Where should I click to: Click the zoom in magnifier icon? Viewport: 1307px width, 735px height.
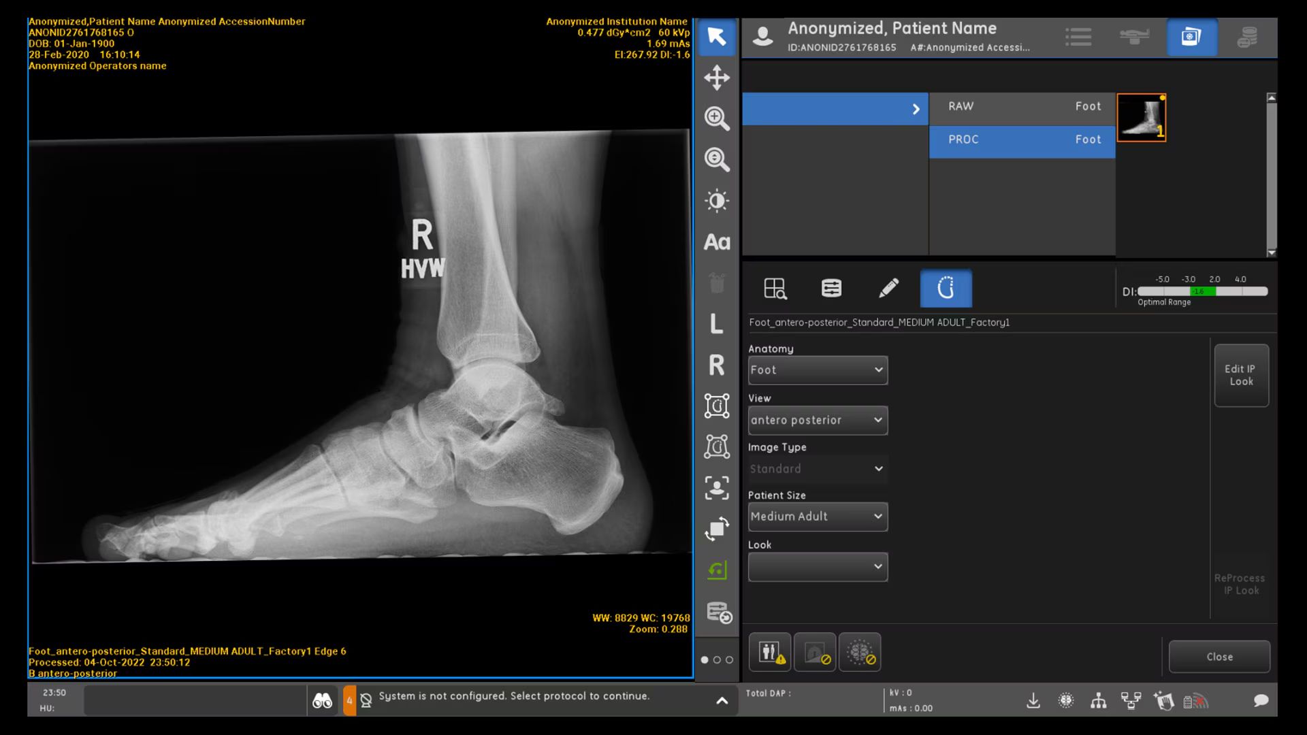point(717,118)
